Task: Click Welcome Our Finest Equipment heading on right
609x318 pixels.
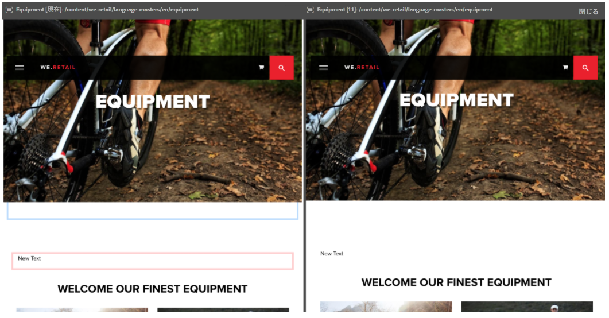Action: point(456,282)
